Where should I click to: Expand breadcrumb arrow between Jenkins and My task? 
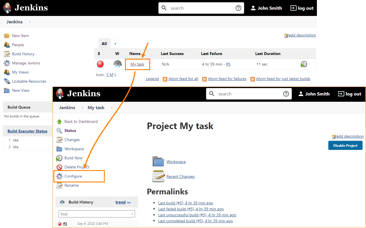tap(82, 107)
